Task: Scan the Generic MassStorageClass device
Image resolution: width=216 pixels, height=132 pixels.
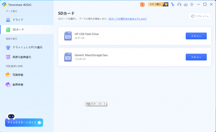Action: pos(196,57)
